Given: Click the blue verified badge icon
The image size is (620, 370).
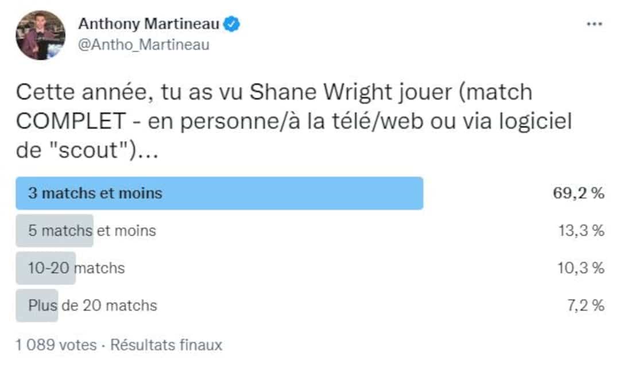Looking at the screenshot, I should [x=232, y=24].
